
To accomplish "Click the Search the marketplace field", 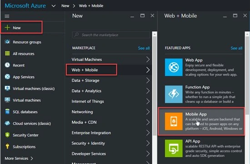I will (x=111, y=35).
